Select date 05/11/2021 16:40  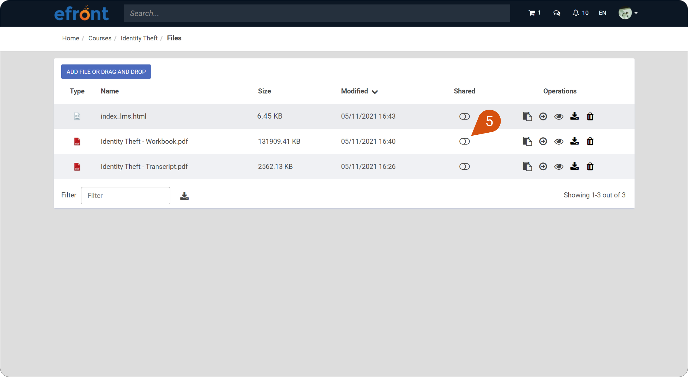[x=368, y=141]
